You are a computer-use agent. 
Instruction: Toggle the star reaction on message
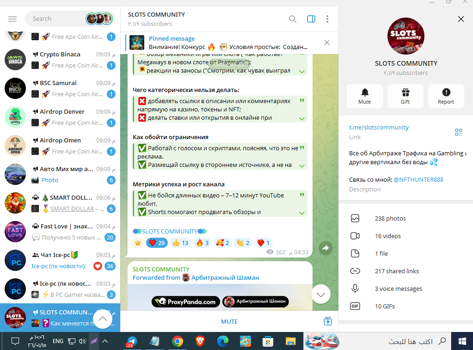(138, 243)
